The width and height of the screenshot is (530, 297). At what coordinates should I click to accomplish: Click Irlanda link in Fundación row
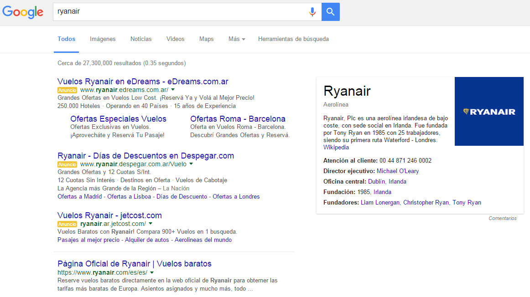(x=382, y=192)
